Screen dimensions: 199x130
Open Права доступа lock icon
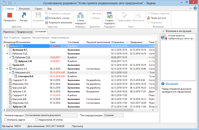(x=148, y=18)
